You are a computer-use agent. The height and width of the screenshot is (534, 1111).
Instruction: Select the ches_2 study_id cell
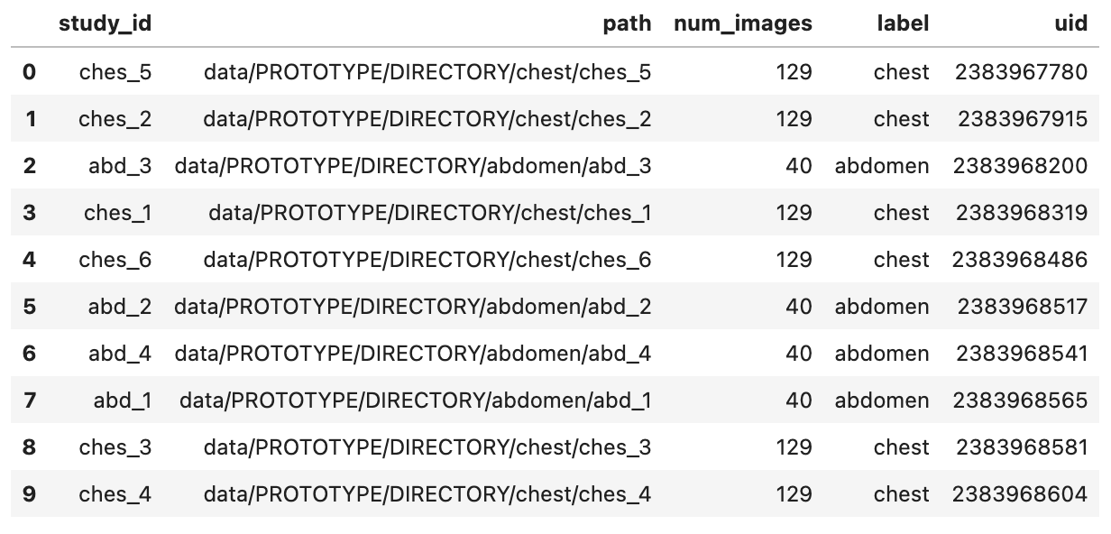click(x=115, y=119)
